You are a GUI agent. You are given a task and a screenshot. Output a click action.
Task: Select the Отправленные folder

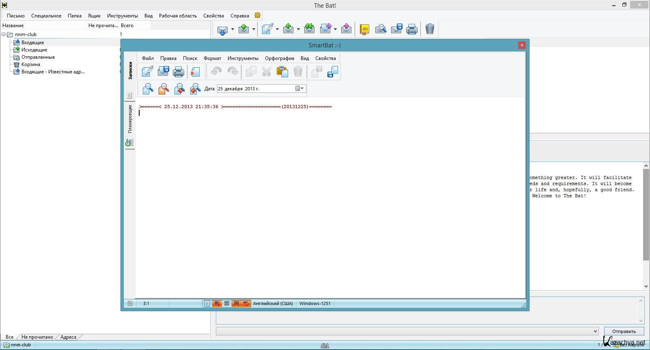(x=38, y=57)
